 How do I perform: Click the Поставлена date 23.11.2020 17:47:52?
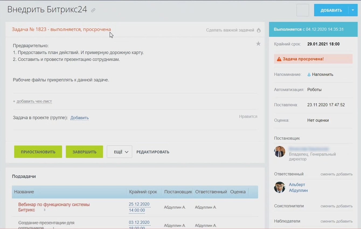(x=326, y=105)
